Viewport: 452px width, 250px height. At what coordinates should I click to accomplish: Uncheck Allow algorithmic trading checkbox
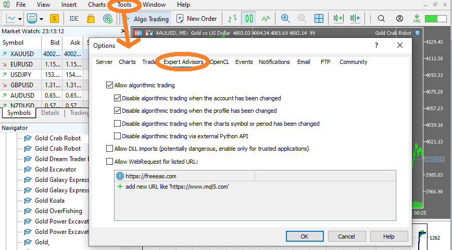pos(109,85)
